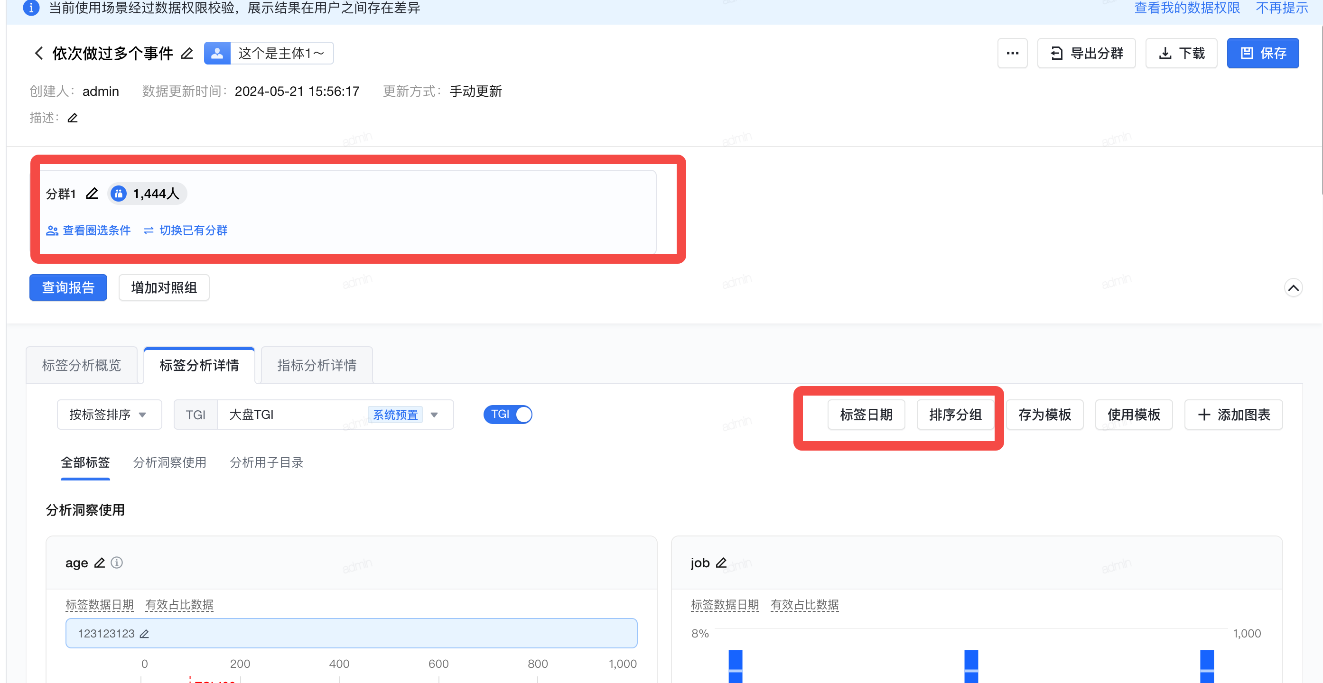This screenshot has width=1323, height=683.
Task: Click the 手动更新 update method value
Action: pyautogui.click(x=475, y=92)
